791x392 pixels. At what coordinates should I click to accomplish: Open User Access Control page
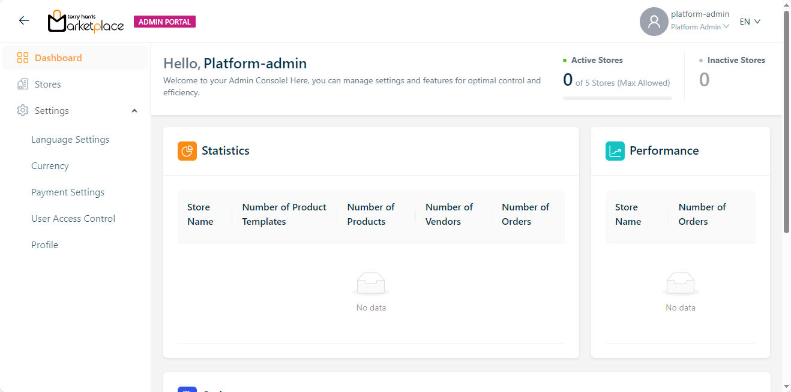(73, 219)
